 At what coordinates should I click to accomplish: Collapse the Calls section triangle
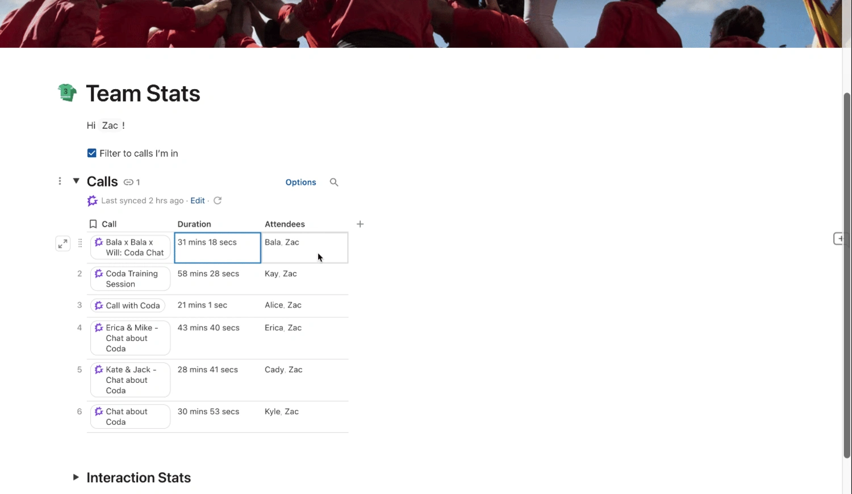click(76, 181)
